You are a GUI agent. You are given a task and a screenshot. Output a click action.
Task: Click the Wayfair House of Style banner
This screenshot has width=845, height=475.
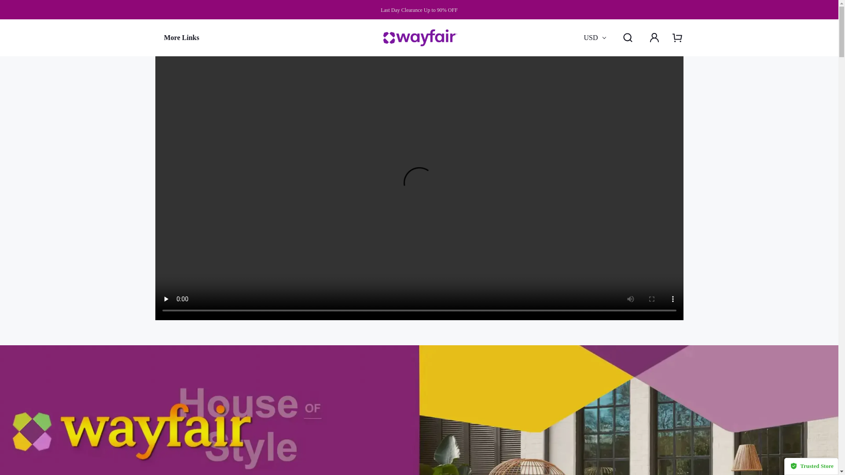419,410
